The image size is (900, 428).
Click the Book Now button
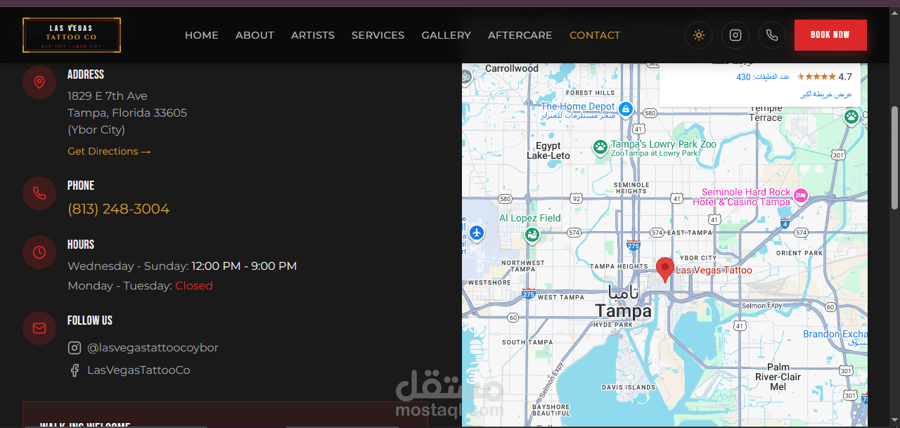tap(830, 35)
